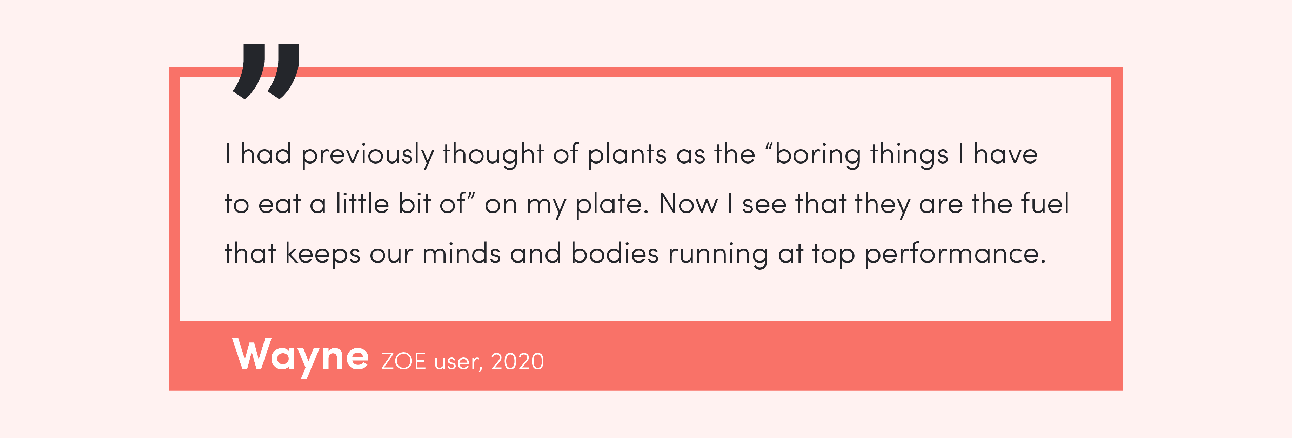Screen dimensions: 1292x438
Task: Select the ZOE user, 2020 caption
Action: pyautogui.click(x=462, y=361)
